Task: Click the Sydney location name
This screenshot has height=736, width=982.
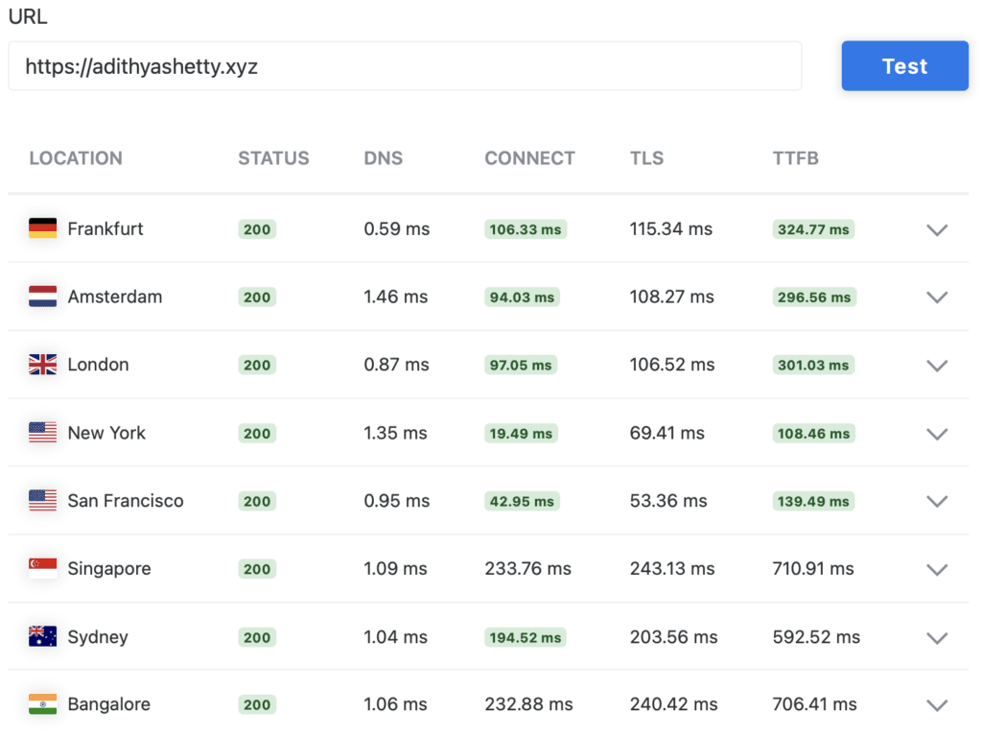Action: pyautogui.click(x=98, y=637)
